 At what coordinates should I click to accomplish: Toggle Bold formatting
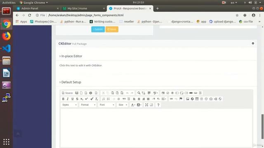[x=63, y=99]
